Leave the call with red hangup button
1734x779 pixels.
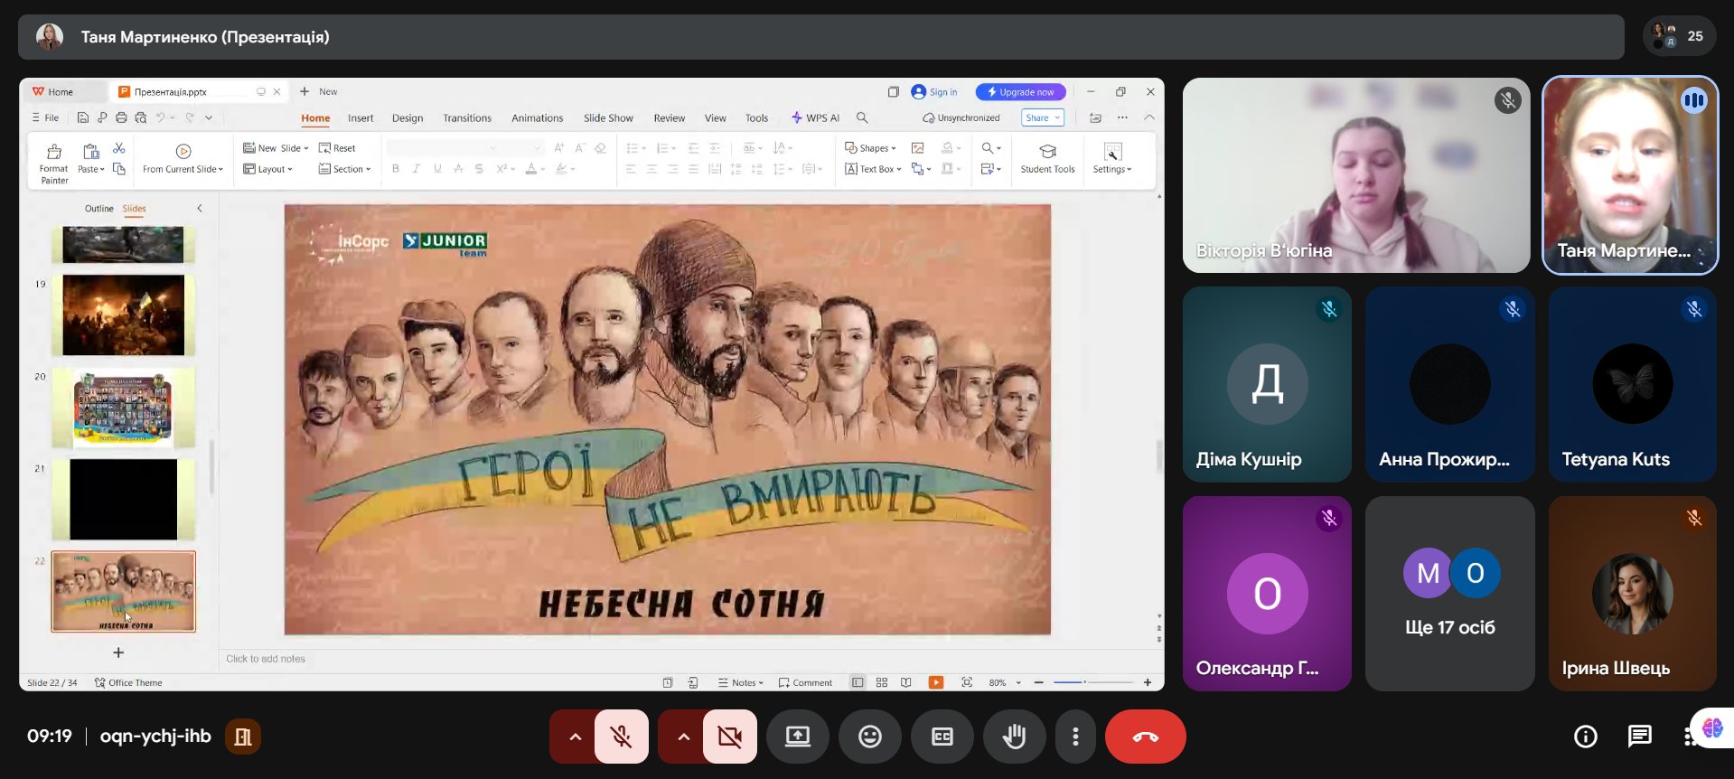pyautogui.click(x=1145, y=737)
